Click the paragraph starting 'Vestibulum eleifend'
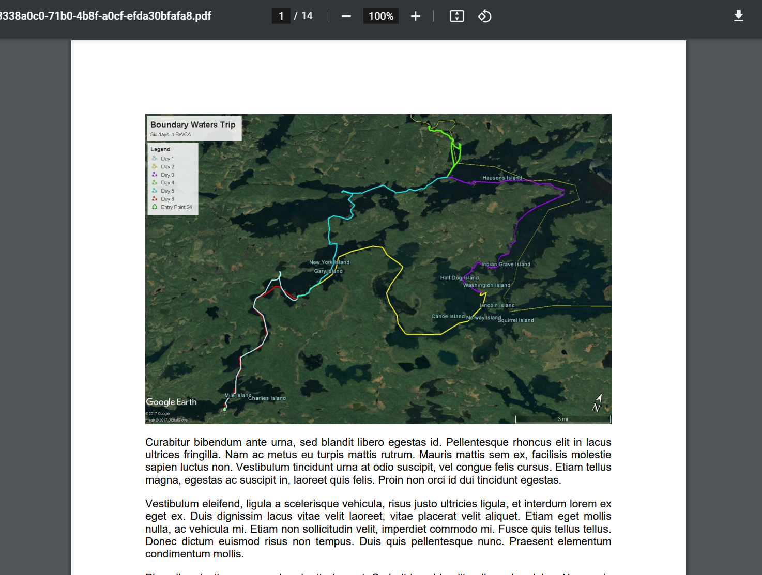The width and height of the screenshot is (762, 575). pyautogui.click(x=378, y=529)
